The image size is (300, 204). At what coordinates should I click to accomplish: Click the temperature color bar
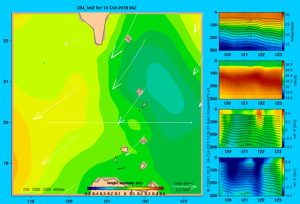[283, 31]
